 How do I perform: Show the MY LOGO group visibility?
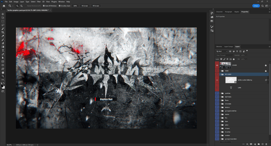(217, 74)
